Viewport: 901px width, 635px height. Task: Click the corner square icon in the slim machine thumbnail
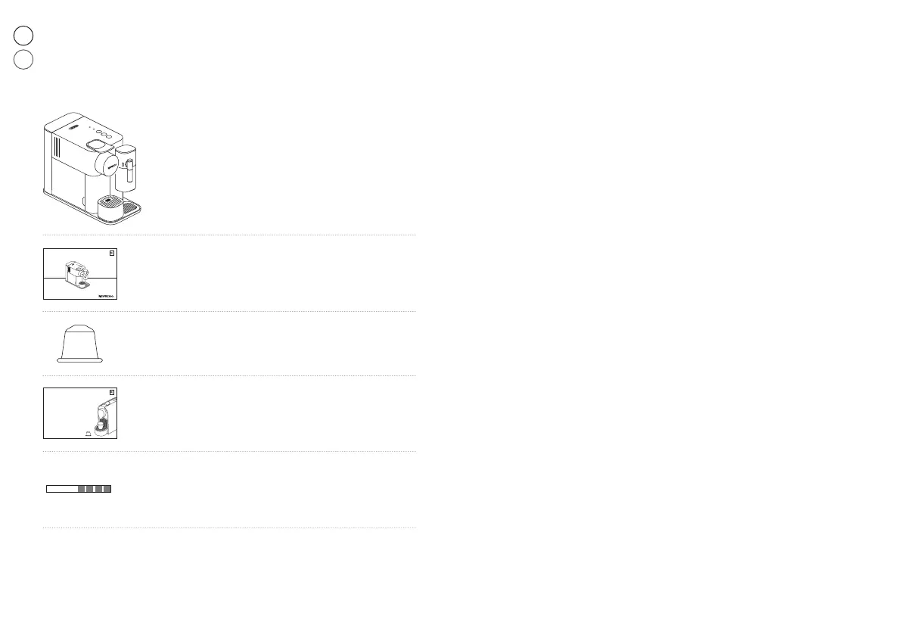pyautogui.click(x=111, y=393)
